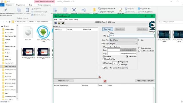Click the Next Scan button

pyautogui.click(x=120, y=29)
